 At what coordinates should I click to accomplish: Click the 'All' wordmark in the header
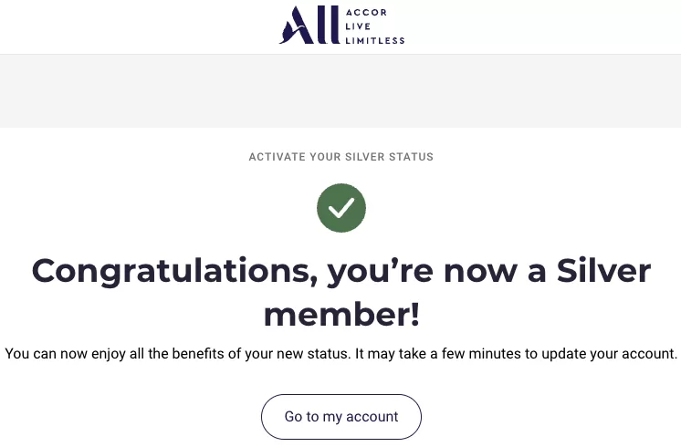coord(309,25)
